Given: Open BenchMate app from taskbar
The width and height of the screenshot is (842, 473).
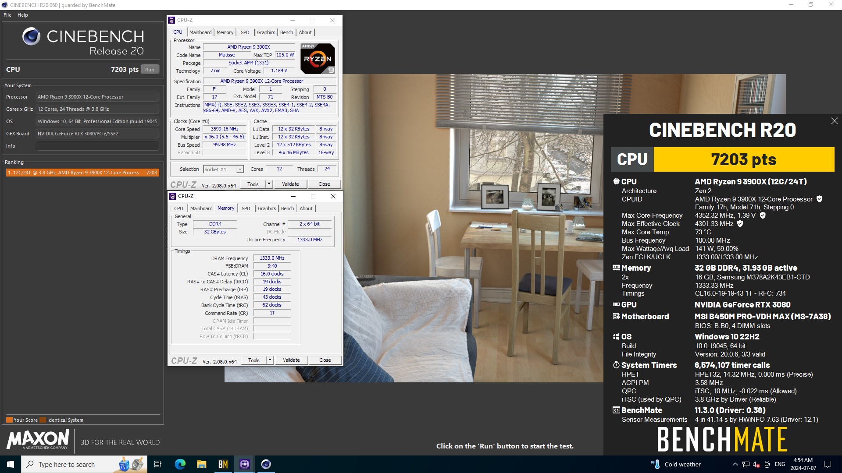Looking at the screenshot, I should (223, 464).
